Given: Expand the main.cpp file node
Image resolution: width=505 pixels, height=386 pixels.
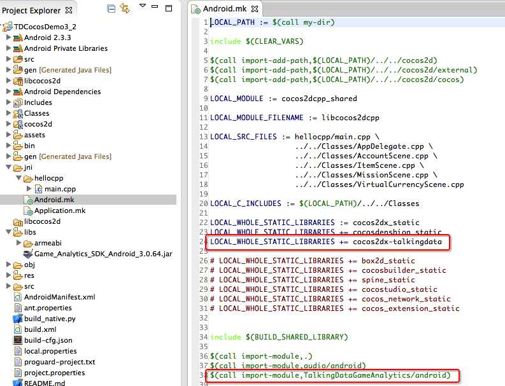Looking at the screenshot, I should 29,188.
